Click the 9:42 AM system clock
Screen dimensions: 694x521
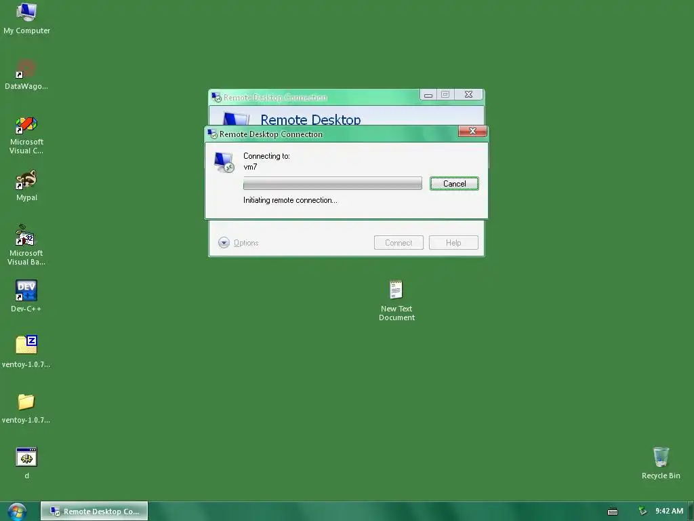pos(669,512)
